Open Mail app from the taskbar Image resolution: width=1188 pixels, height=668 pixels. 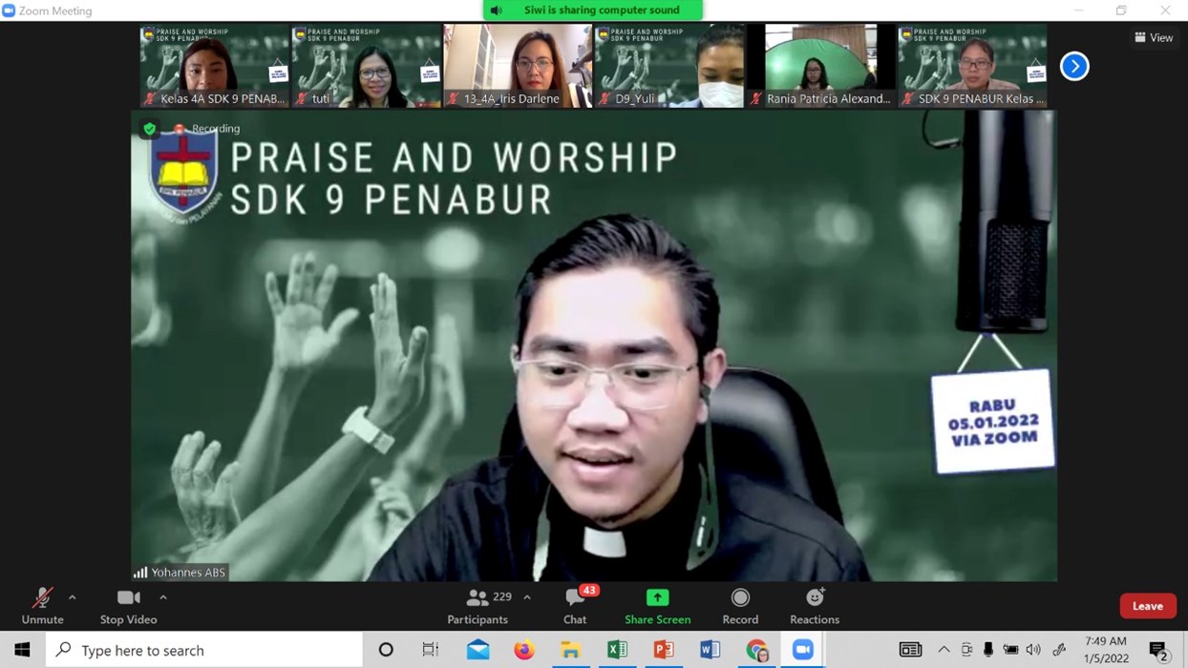pos(477,650)
